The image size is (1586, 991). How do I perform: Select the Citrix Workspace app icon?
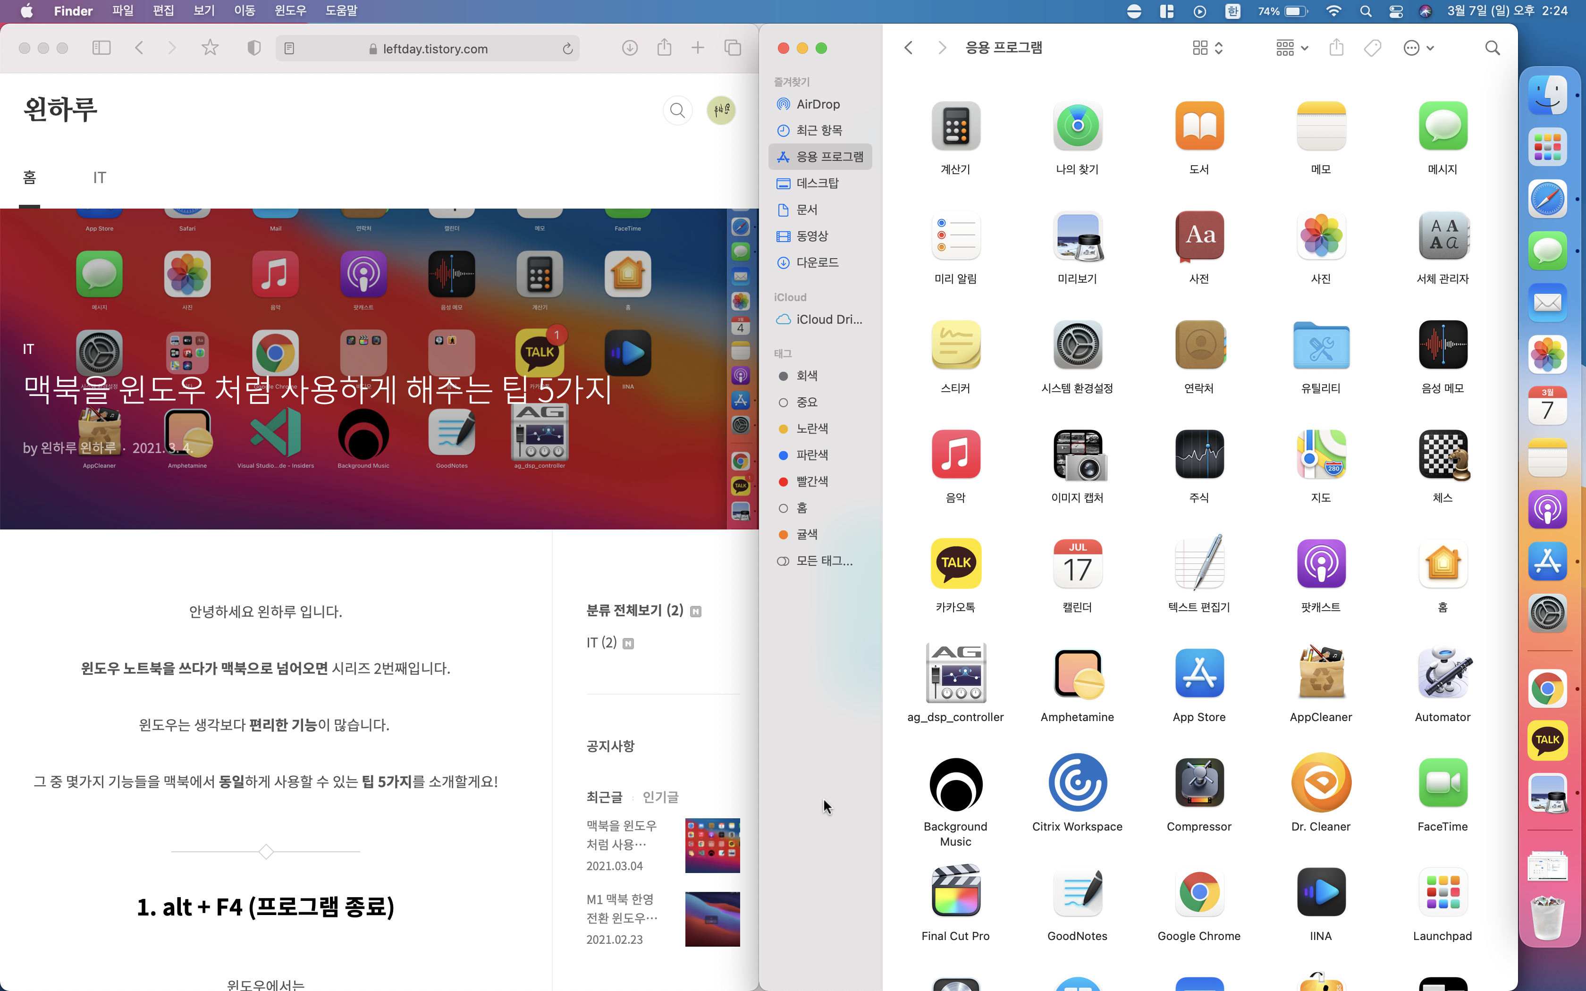[1078, 783]
